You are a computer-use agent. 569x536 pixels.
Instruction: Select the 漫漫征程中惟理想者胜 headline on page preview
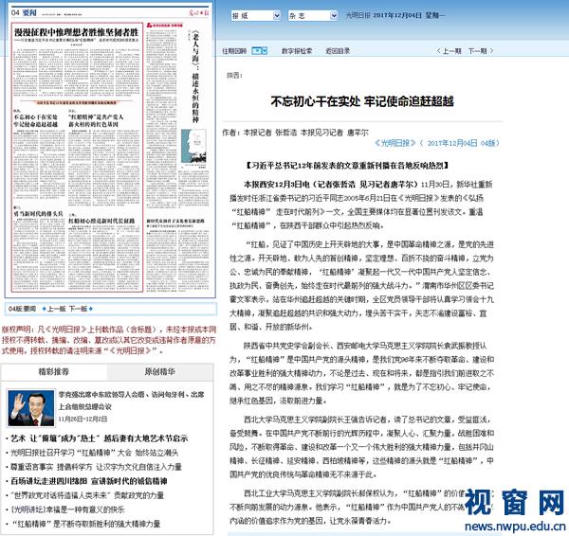[77, 32]
